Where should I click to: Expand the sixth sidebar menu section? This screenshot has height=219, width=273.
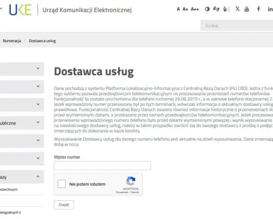tap(22, 159)
